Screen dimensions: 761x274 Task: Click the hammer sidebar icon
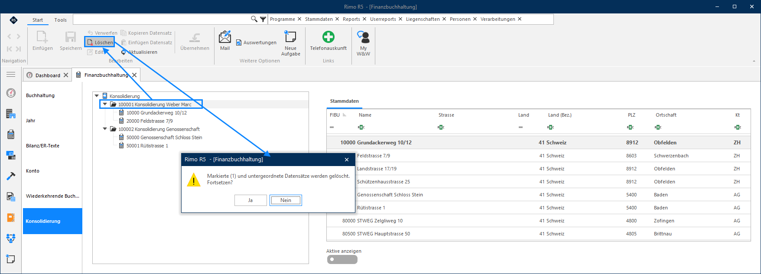(x=11, y=176)
